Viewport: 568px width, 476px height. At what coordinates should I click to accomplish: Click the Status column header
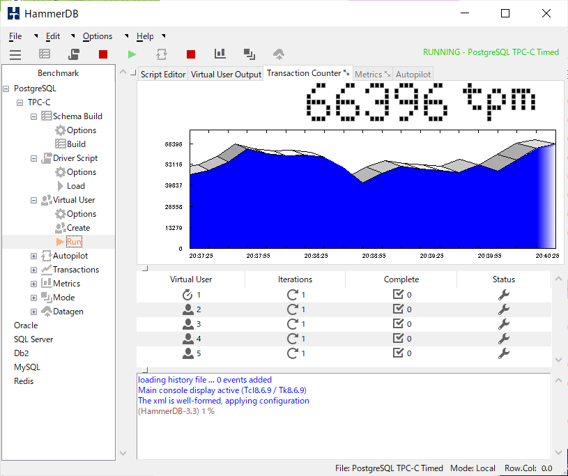point(503,279)
